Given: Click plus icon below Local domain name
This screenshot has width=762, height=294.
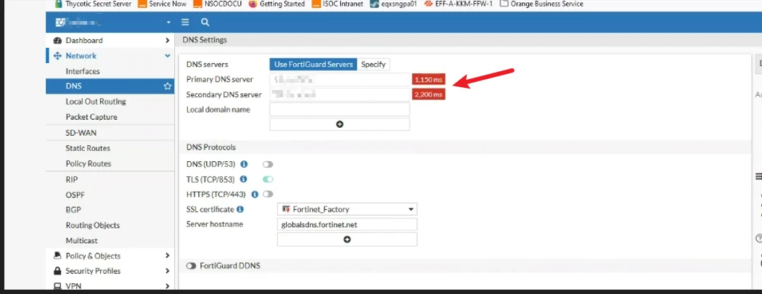Looking at the screenshot, I should coord(340,124).
